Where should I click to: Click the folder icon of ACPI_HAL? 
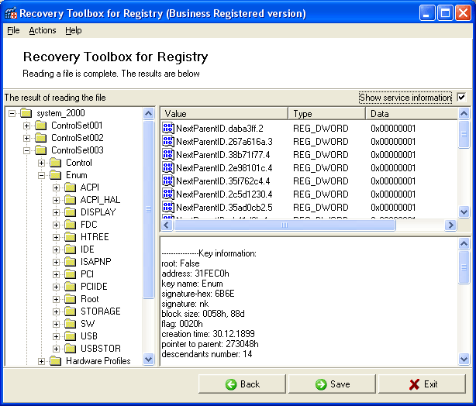point(70,200)
